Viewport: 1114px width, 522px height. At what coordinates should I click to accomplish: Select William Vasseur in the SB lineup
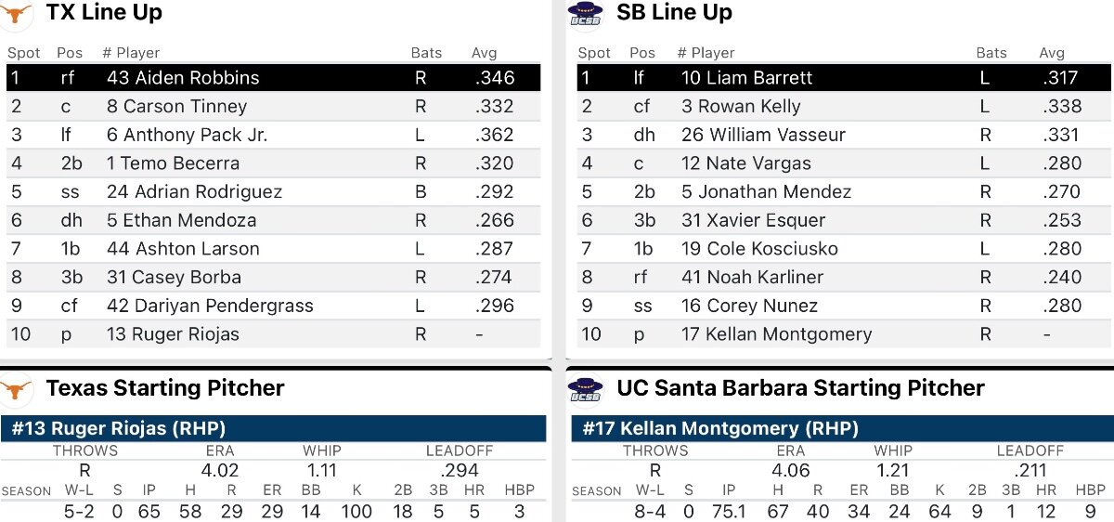click(x=763, y=135)
